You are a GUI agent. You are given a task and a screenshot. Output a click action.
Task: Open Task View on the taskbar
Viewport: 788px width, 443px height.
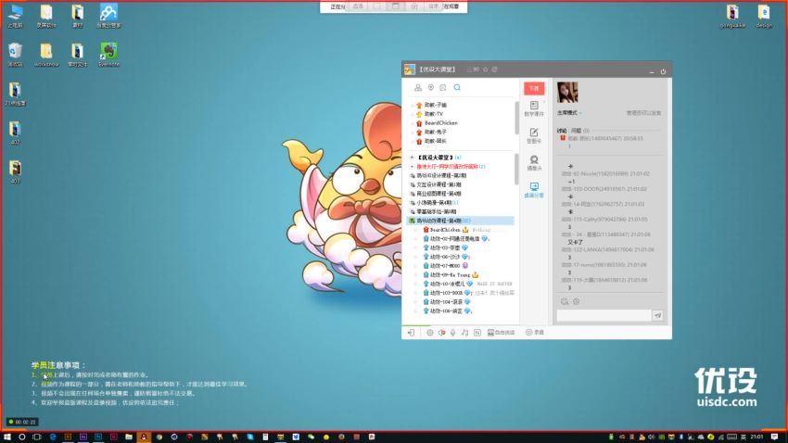click(37, 437)
